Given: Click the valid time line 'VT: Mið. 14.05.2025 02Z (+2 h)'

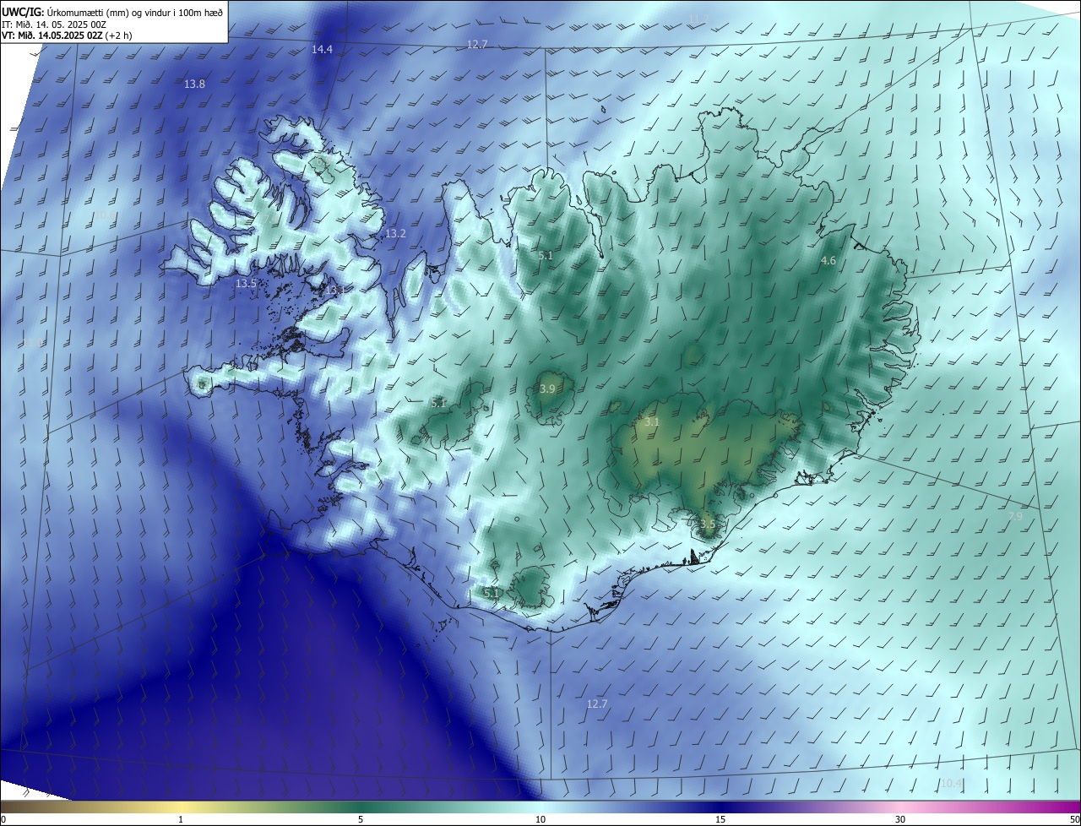Looking at the screenshot, I should click(67, 35).
